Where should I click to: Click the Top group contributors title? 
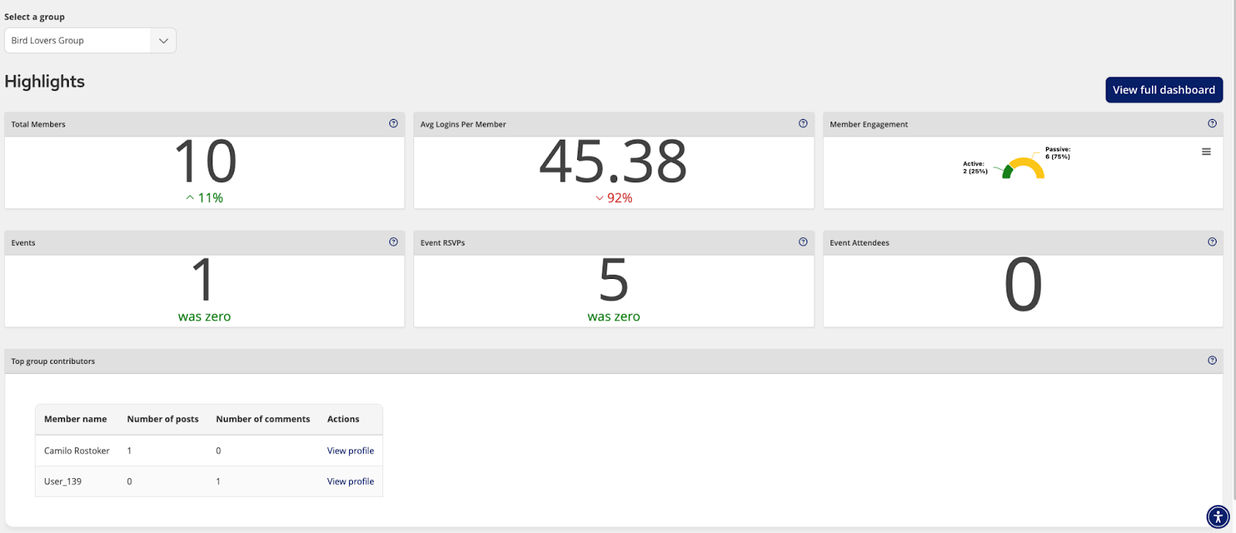pos(53,361)
